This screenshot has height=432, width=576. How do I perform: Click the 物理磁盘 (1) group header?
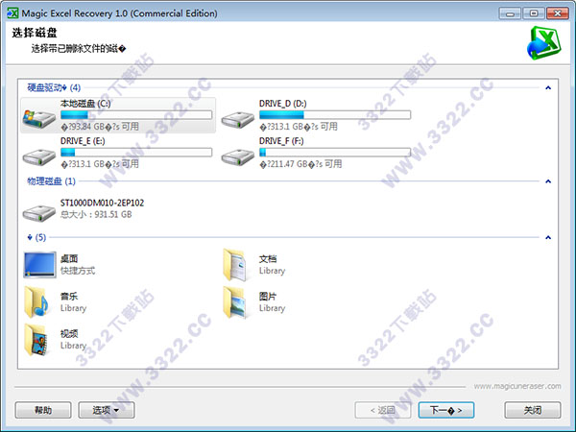[51, 181]
